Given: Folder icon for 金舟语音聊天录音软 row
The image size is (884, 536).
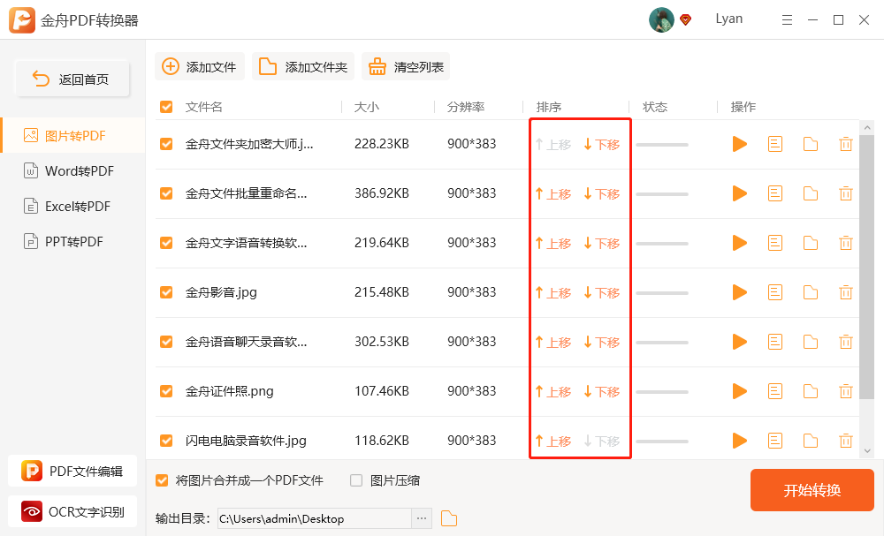Looking at the screenshot, I should tap(811, 342).
